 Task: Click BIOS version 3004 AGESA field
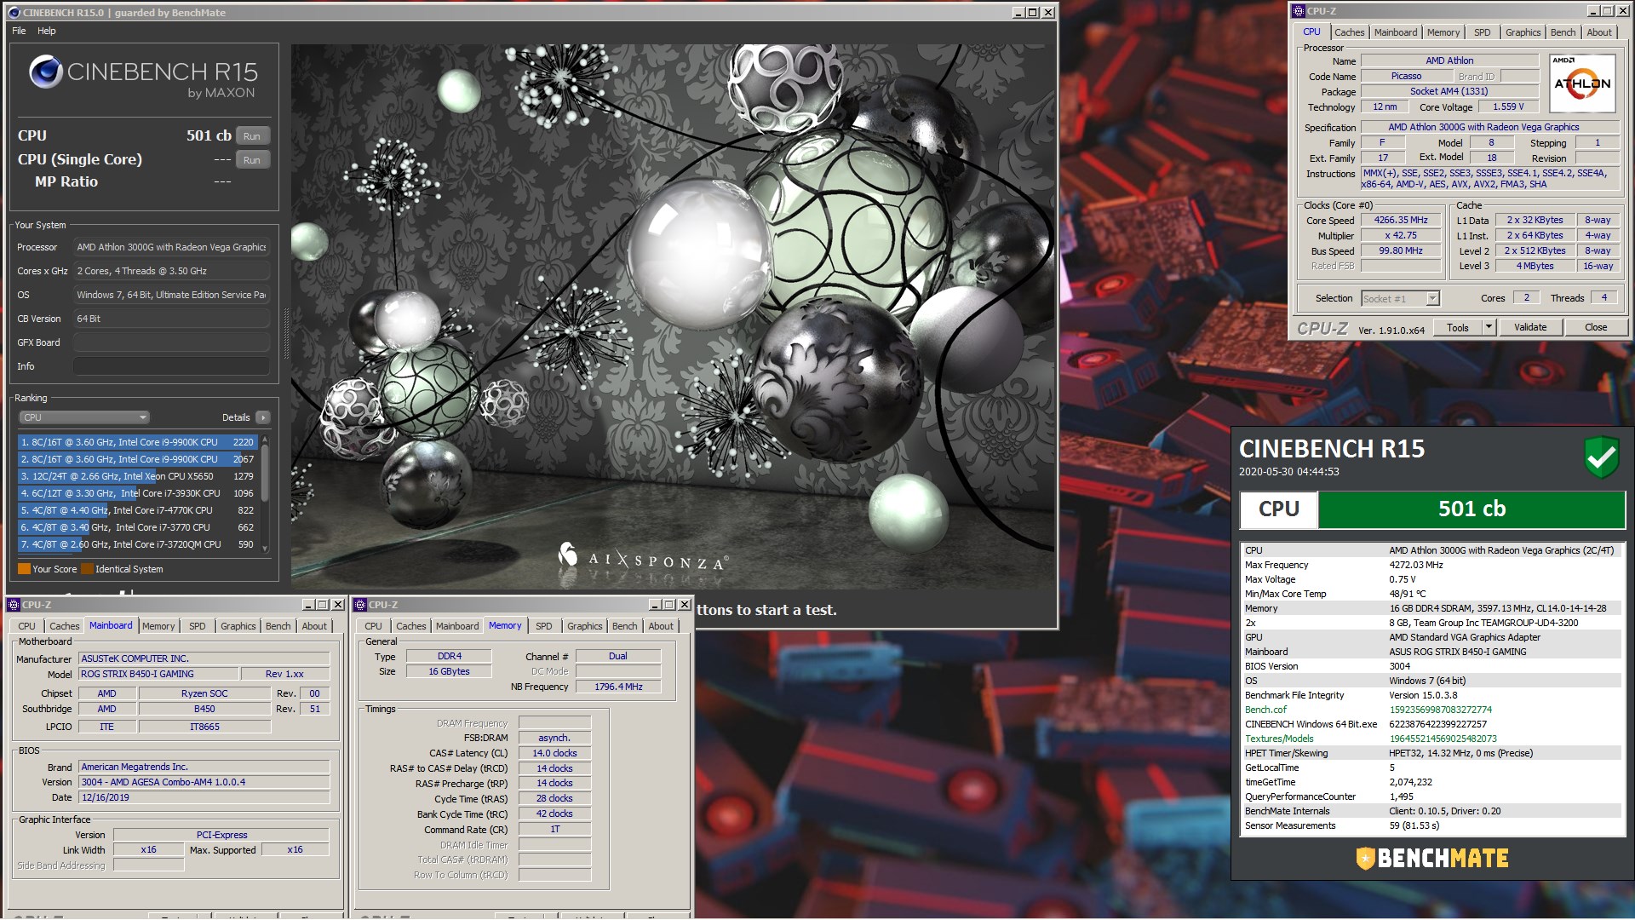point(204,782)
